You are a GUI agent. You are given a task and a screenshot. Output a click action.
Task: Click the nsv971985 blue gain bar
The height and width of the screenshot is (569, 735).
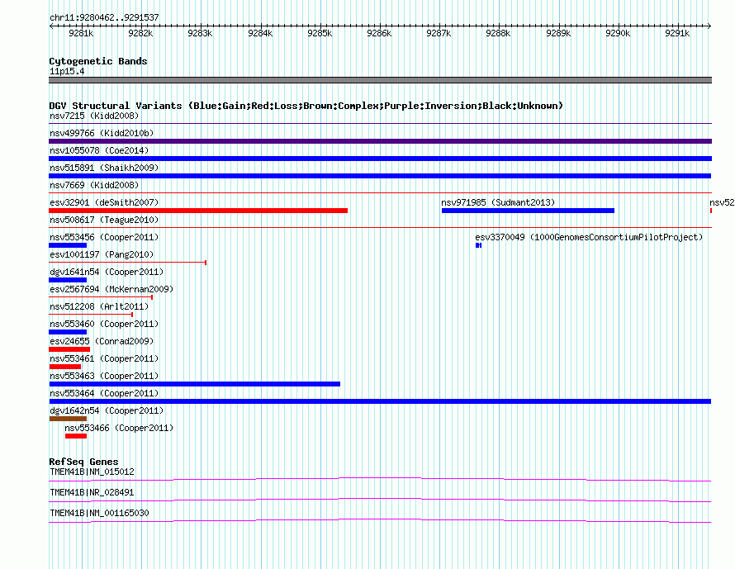(x=528, y=211)
